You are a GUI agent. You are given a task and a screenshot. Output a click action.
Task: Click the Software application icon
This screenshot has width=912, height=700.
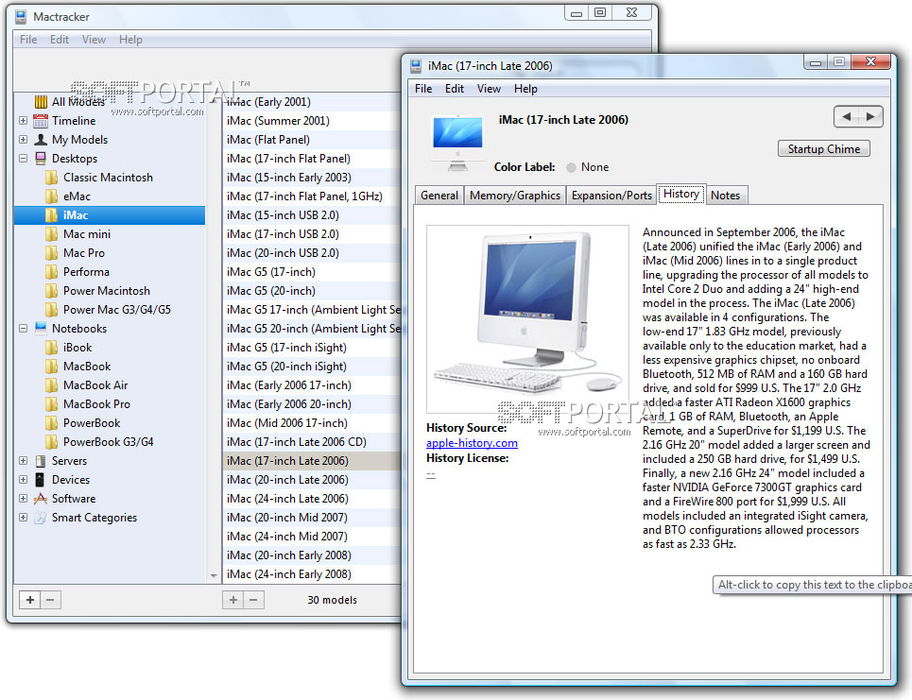pos(41,499)
